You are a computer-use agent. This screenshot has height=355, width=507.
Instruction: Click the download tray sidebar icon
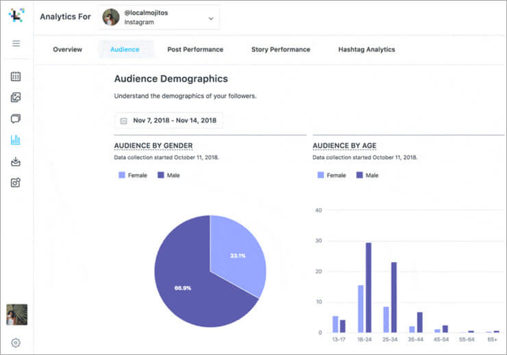16,162
